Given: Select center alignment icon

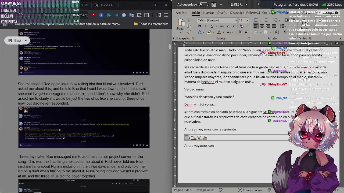Looking at the screenshot, I should [x=262, y=26].
